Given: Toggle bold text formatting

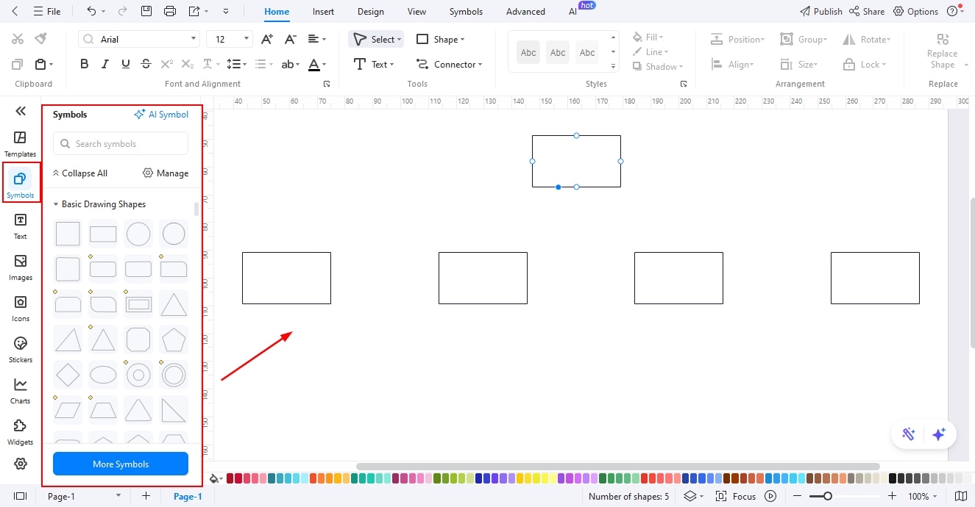Looking at the screenshot, I should [84, 64].
